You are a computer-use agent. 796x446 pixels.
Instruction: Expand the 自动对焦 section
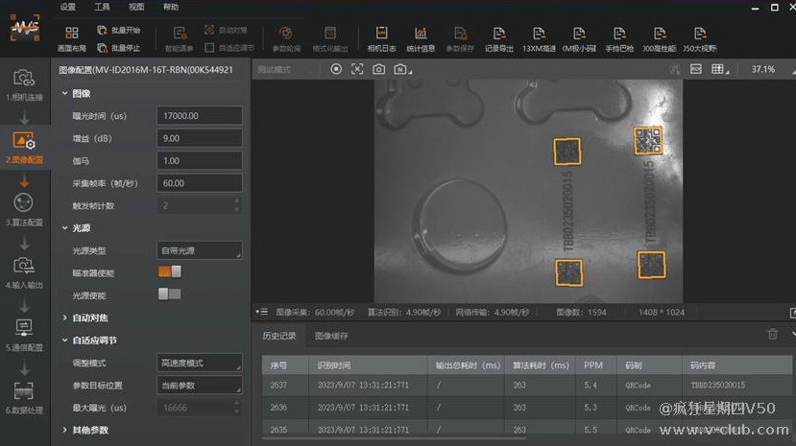[89, 317]
